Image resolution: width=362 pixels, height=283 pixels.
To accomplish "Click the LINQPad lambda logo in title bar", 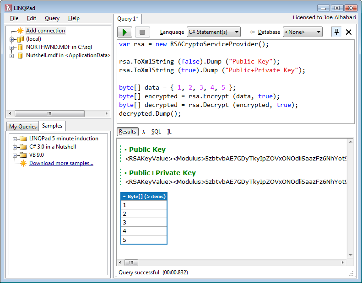I will tap(8, 8).
